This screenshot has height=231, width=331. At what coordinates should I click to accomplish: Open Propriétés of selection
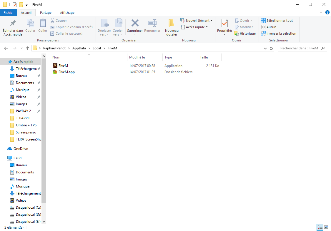224,25
